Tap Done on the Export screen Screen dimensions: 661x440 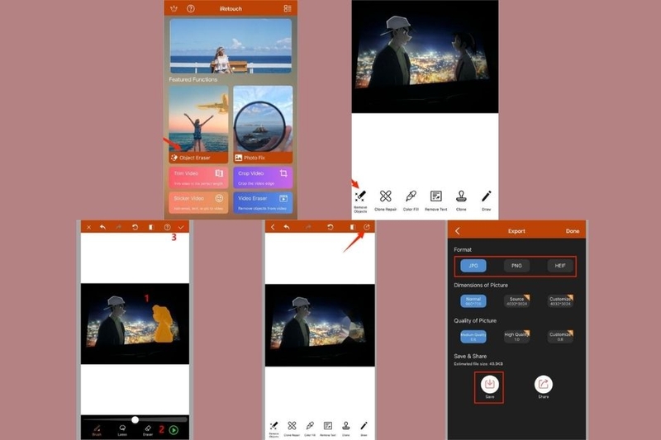(573, 231)
